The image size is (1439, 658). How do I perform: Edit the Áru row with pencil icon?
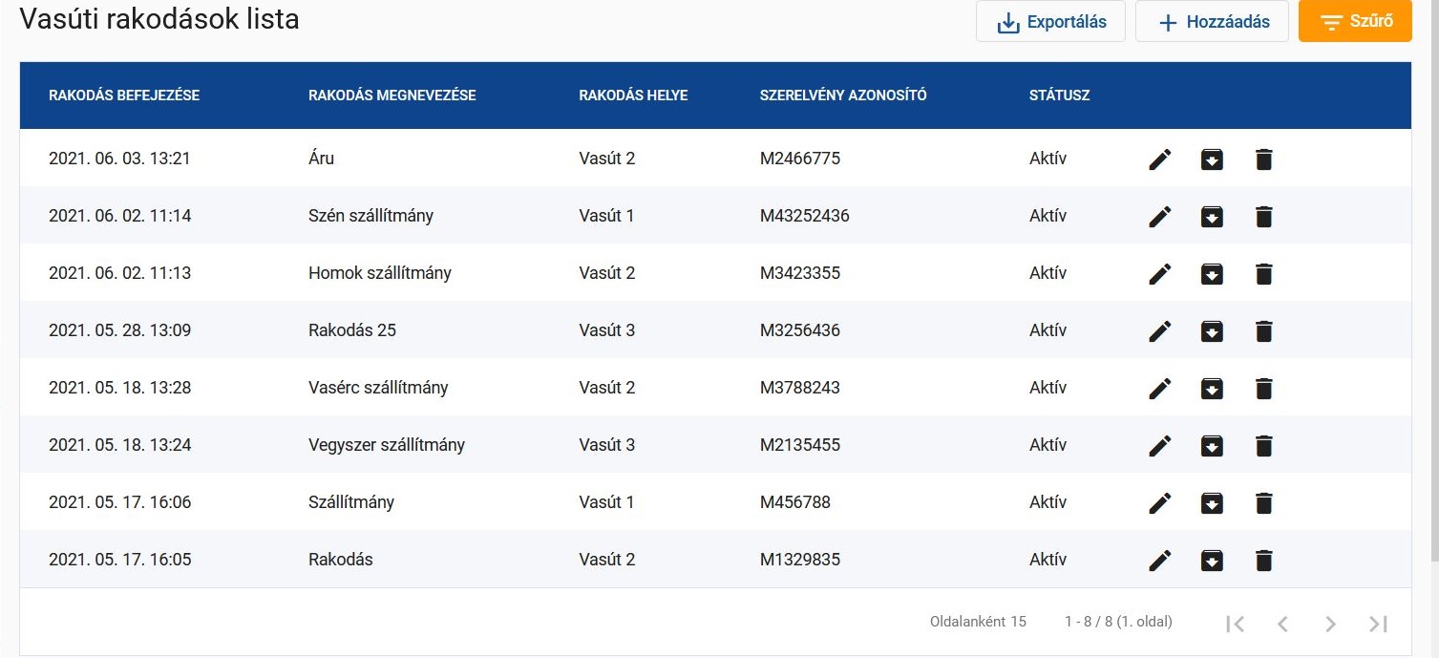[x=1159, y=159]
